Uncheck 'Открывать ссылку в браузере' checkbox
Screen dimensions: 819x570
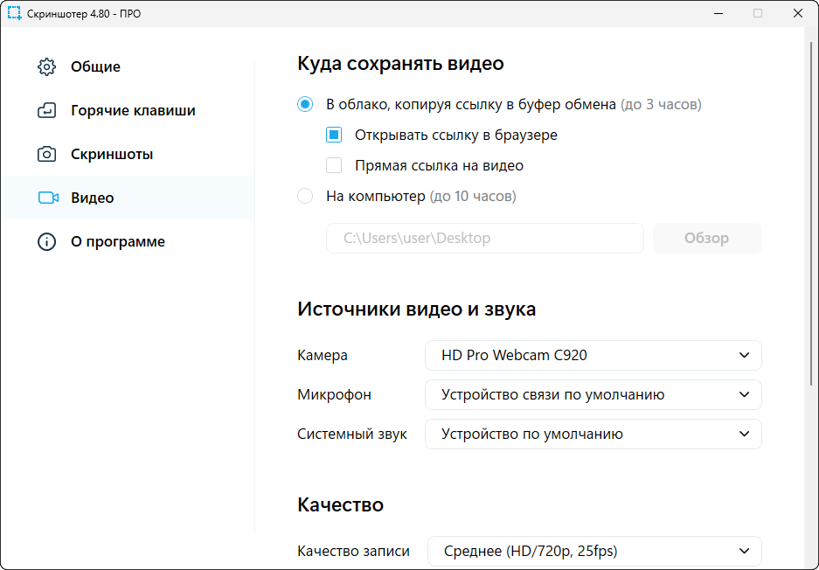coord(334,135)
